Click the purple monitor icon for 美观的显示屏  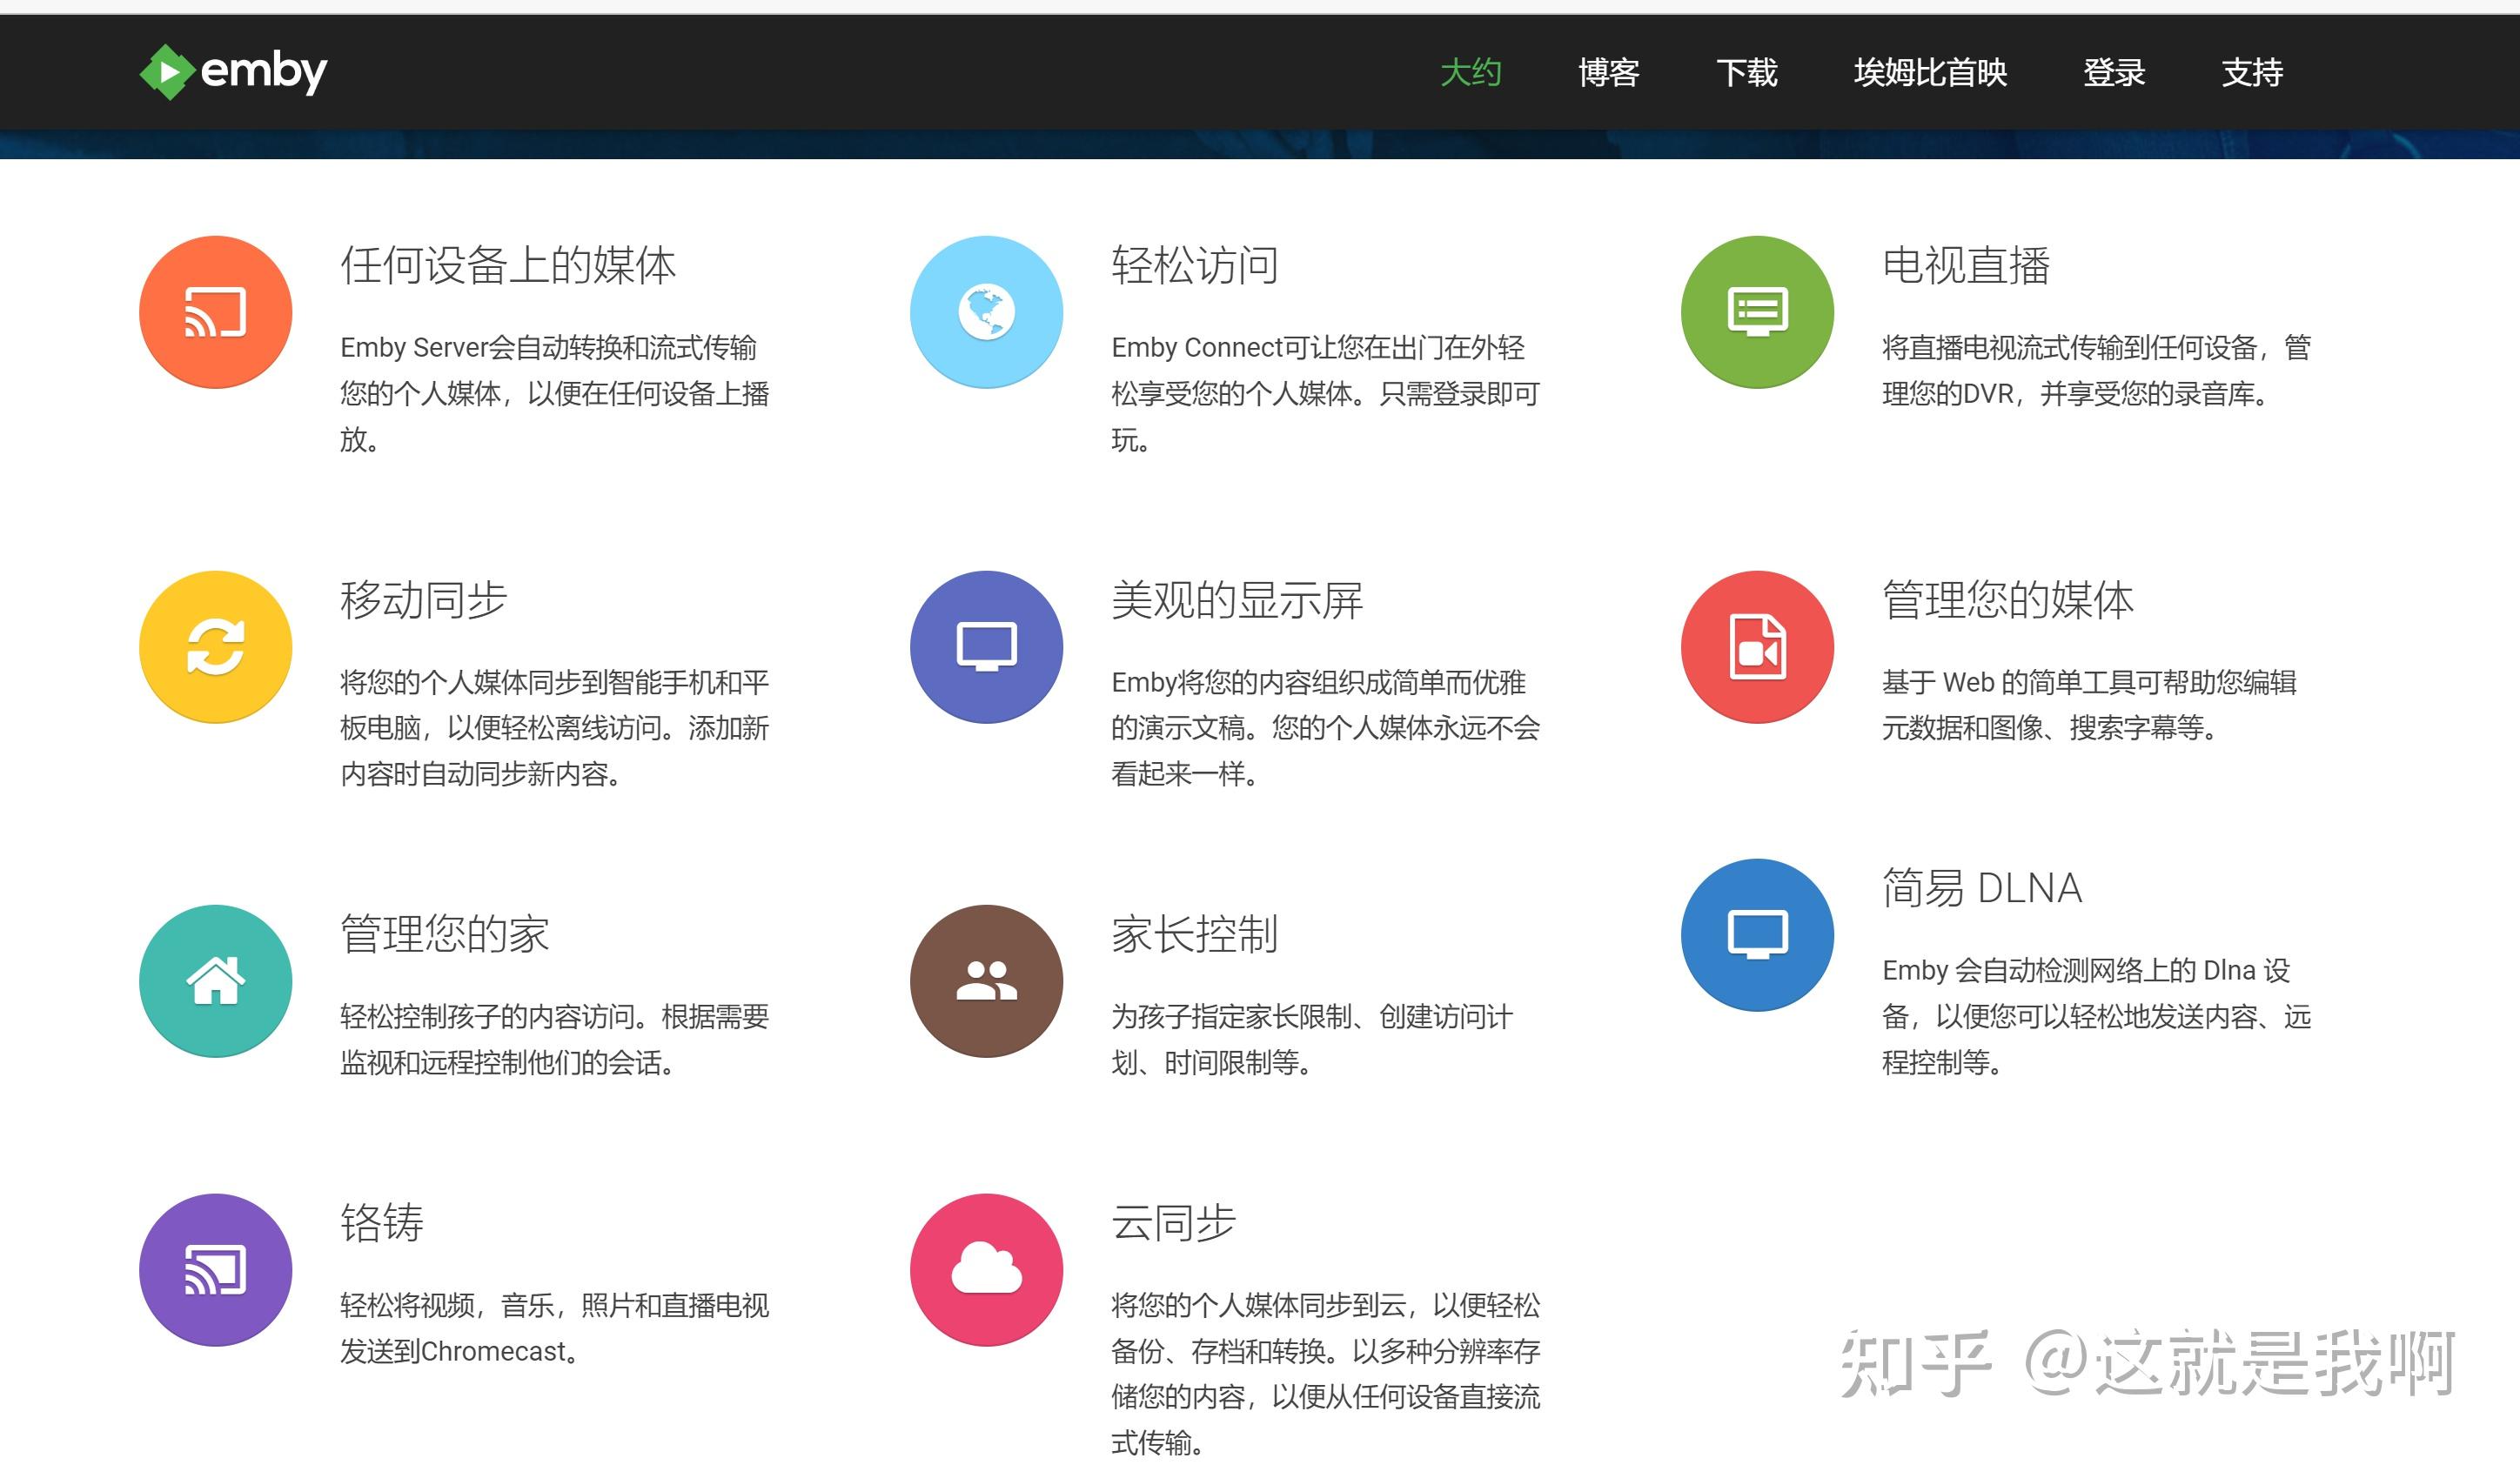click(x=986, y=647)
